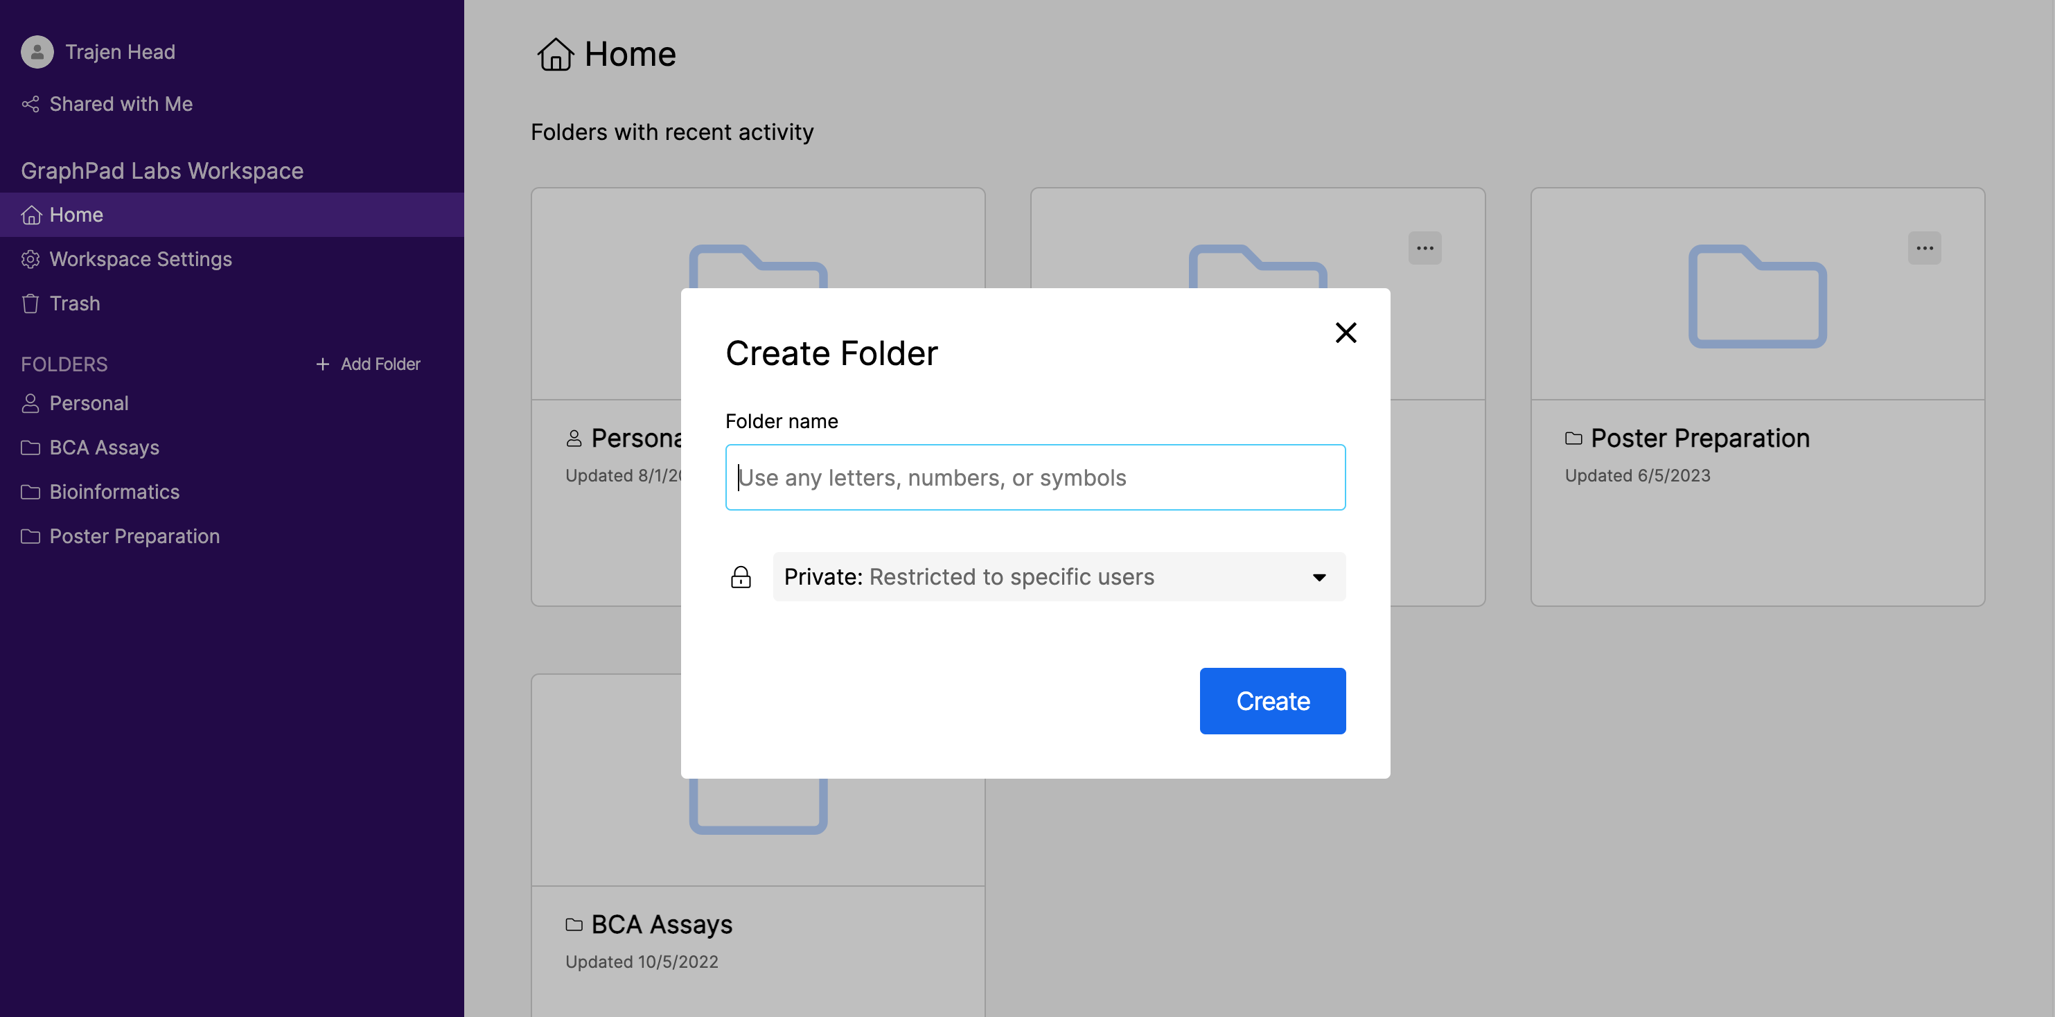Click the Trash bin icon
The image size is (2055, 1017).
[x=30, y=304]
